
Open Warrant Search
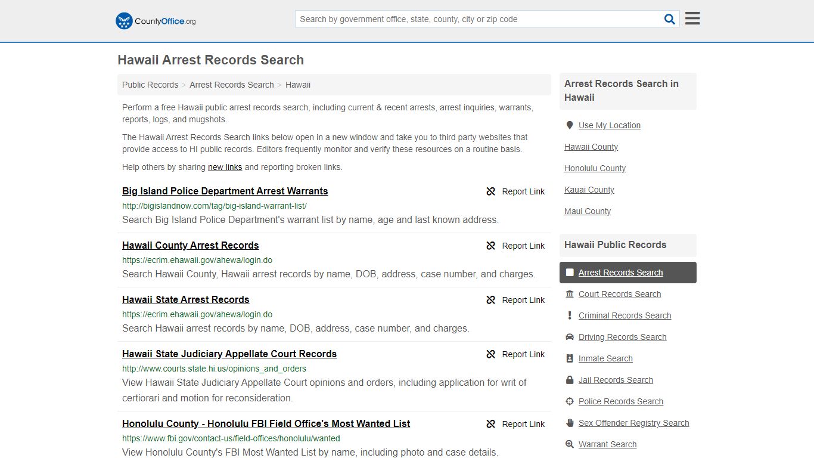click(x=607, y=444)
